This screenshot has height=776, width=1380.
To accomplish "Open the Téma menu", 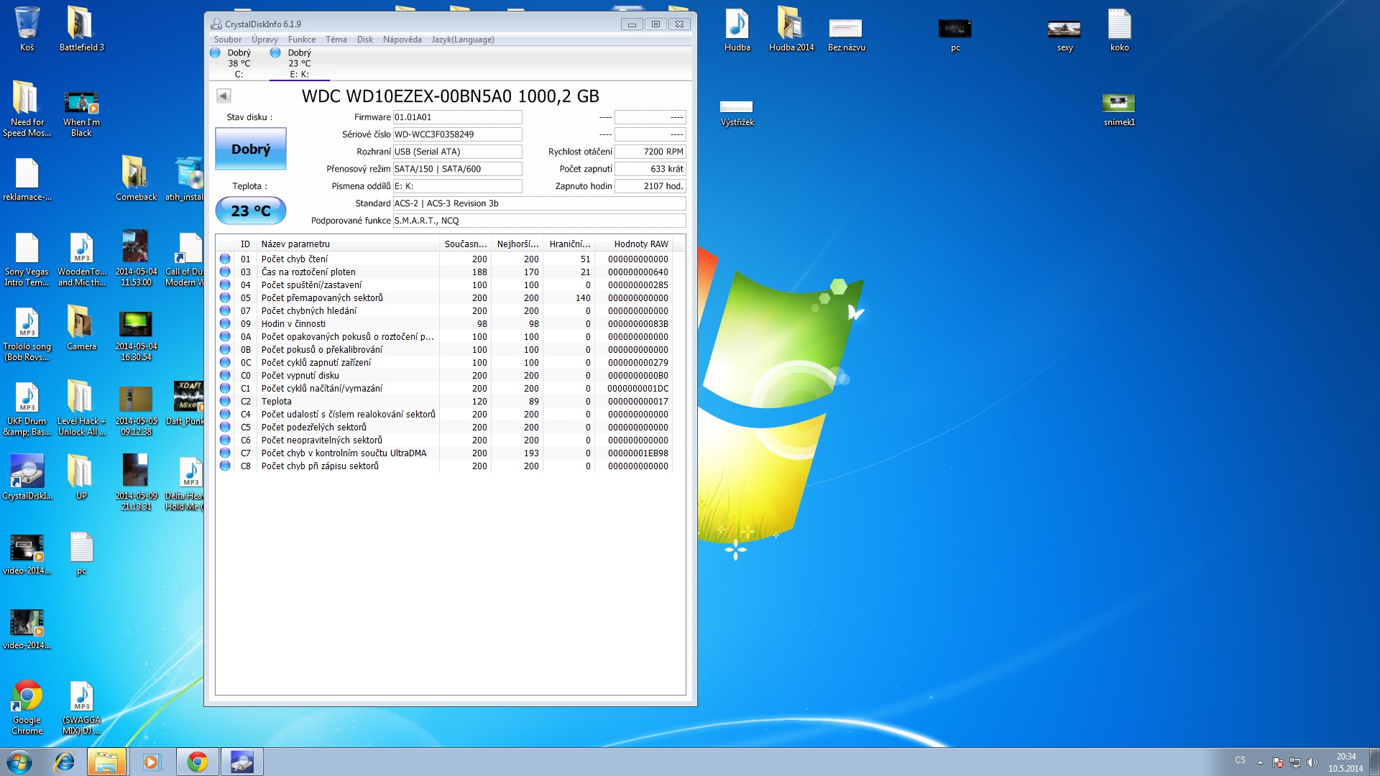I will point(336,40).
